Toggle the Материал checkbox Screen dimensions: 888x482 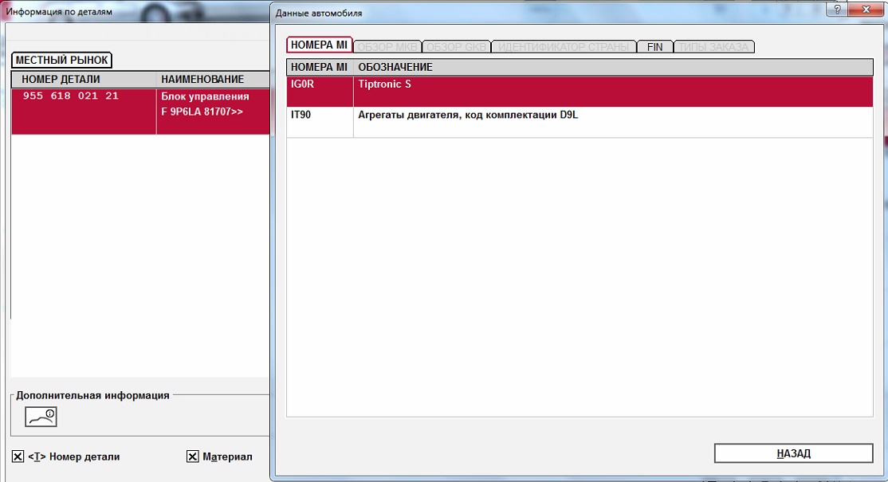click(192, 457)
